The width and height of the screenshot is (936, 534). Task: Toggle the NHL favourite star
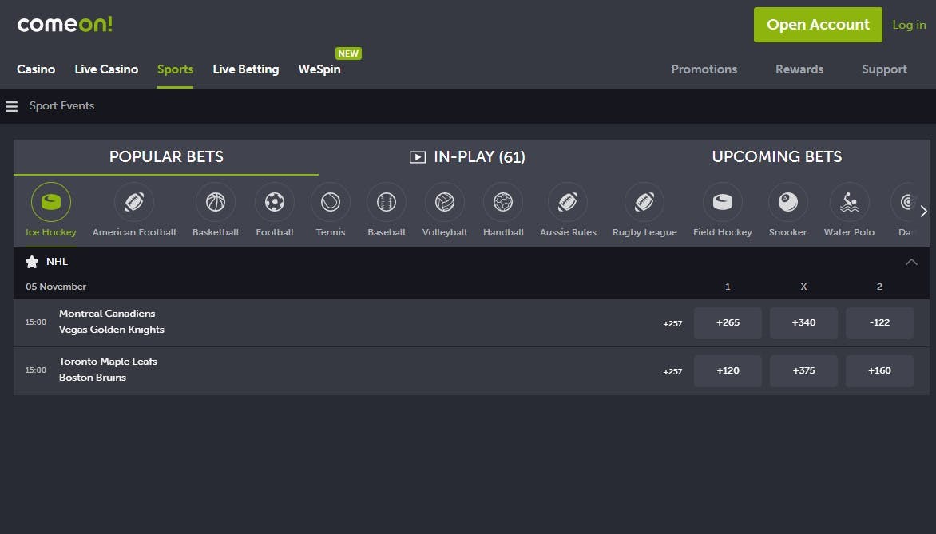32,261
